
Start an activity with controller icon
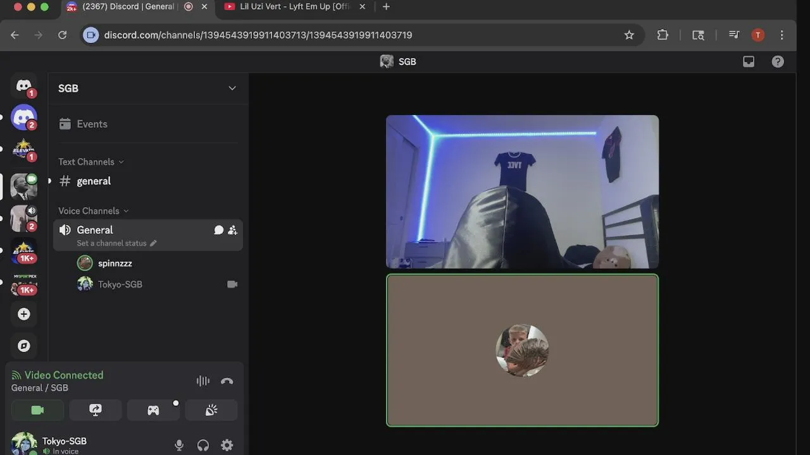(153, 410)
